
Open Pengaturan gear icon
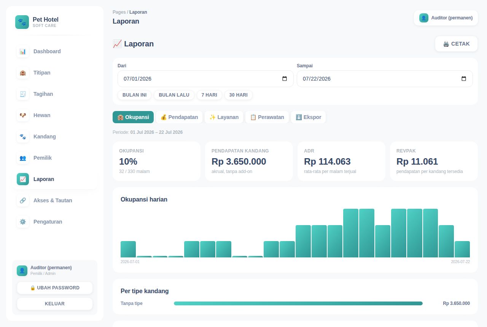tap(23, 222)
